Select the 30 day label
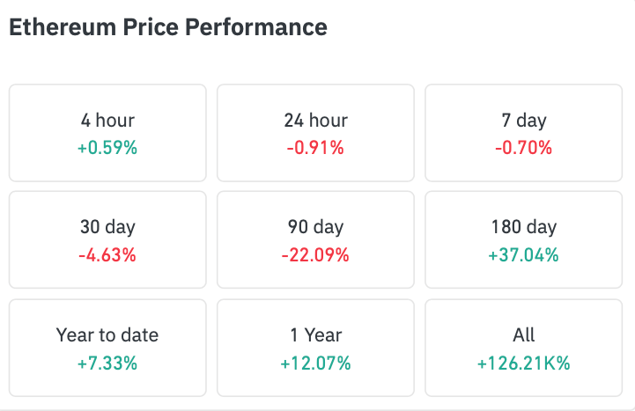 (107, 227)
